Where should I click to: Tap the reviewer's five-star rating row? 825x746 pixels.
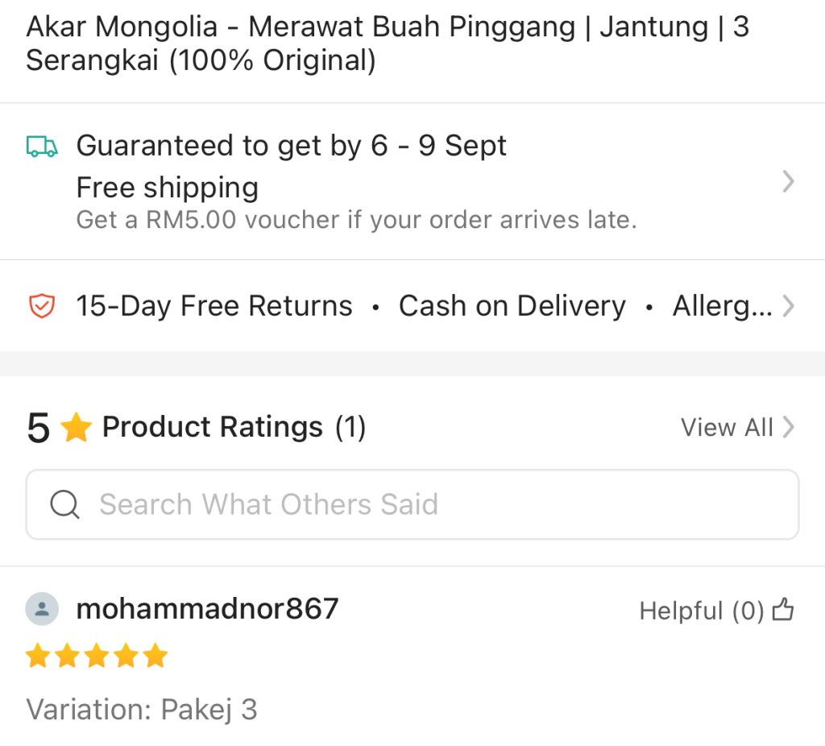coord(97,656)
